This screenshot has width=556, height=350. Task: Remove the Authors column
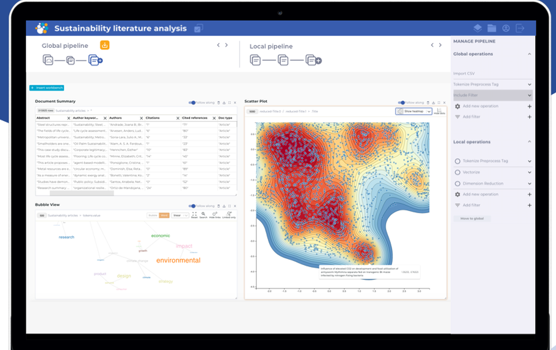click(x=141, y=118)
